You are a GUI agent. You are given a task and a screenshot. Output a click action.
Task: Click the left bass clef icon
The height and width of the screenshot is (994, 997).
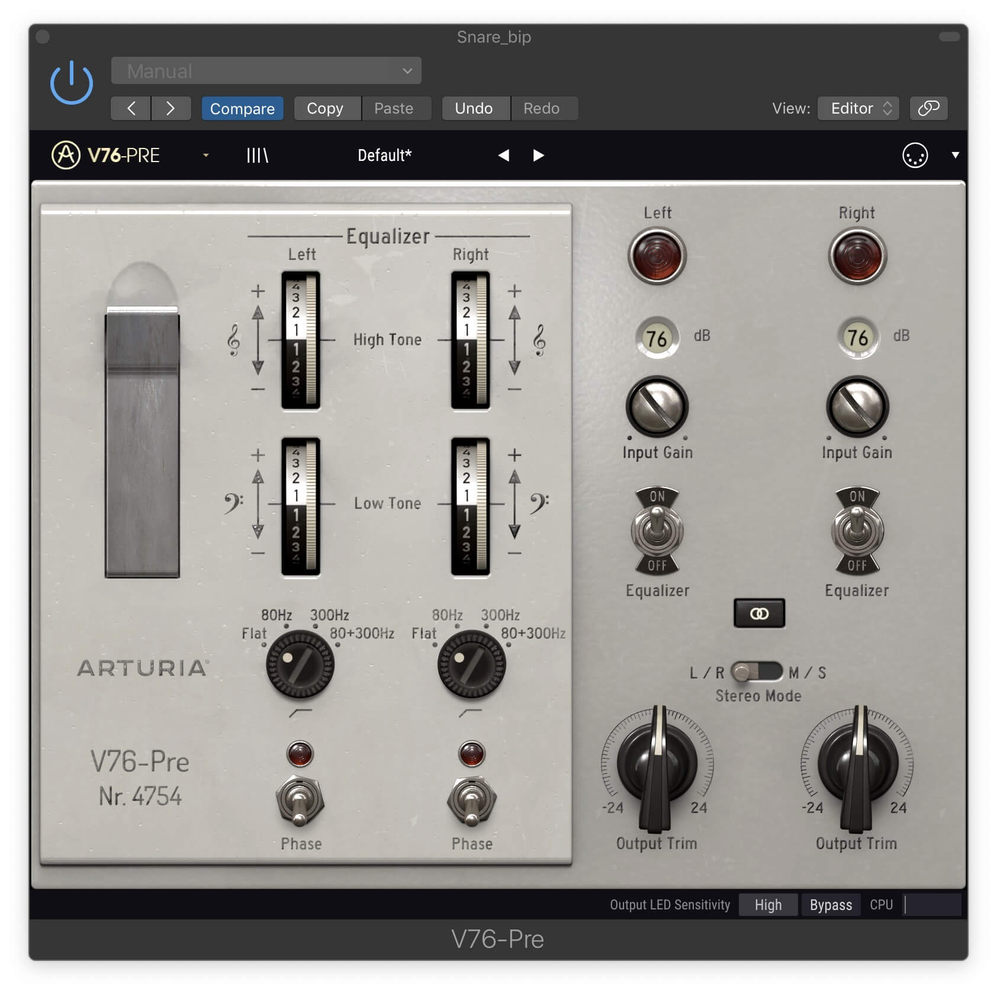[x=233, y=504]
